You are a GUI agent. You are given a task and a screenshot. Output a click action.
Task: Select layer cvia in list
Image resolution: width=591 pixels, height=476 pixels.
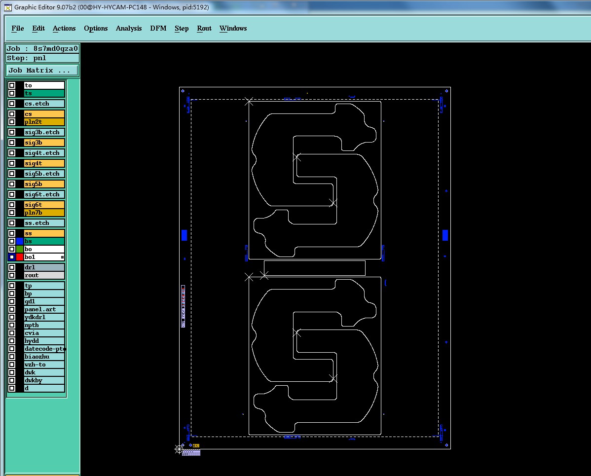pos(44,333)
